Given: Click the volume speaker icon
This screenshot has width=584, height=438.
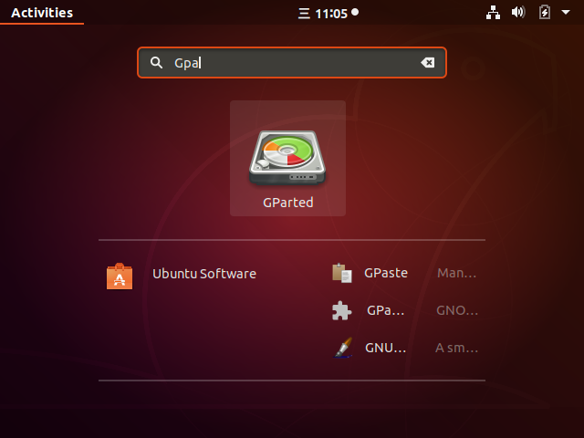Looking at the screenshot, I should coord(518,12).
